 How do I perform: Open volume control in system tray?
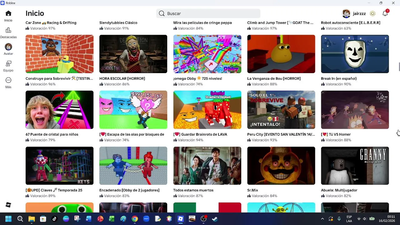click(364, 219)
